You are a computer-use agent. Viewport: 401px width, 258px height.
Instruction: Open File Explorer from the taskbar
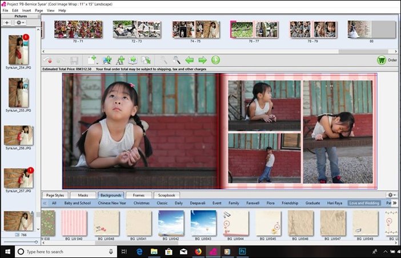coord(154,252)
